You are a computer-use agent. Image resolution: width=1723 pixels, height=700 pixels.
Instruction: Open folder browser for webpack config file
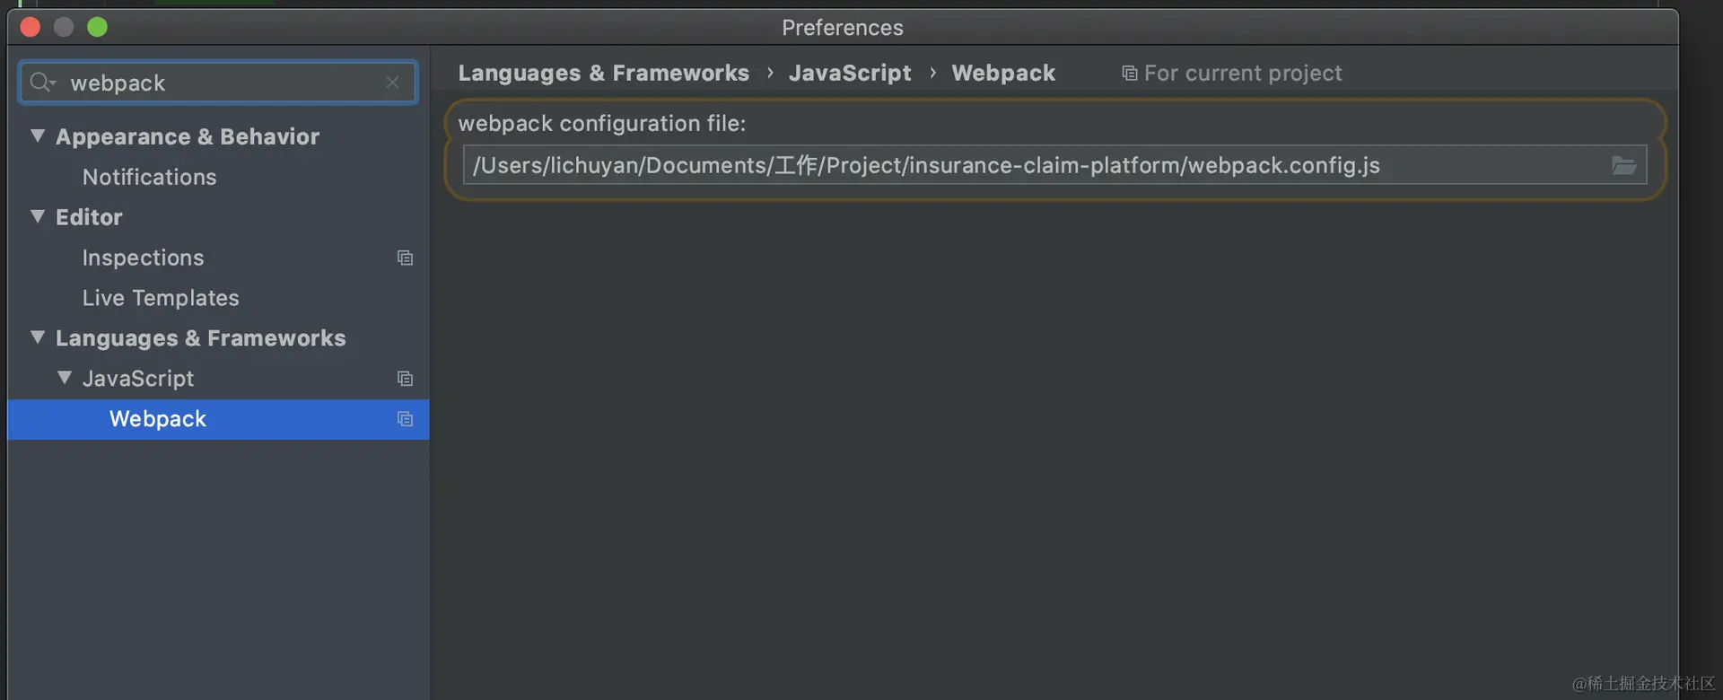[1623, 165]
